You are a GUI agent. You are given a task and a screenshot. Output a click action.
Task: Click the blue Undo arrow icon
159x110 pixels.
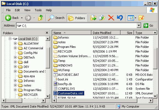120,18
